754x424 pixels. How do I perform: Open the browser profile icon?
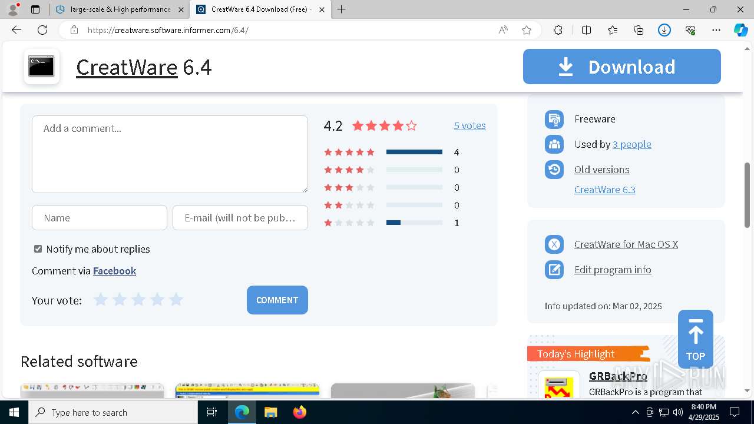13,9
